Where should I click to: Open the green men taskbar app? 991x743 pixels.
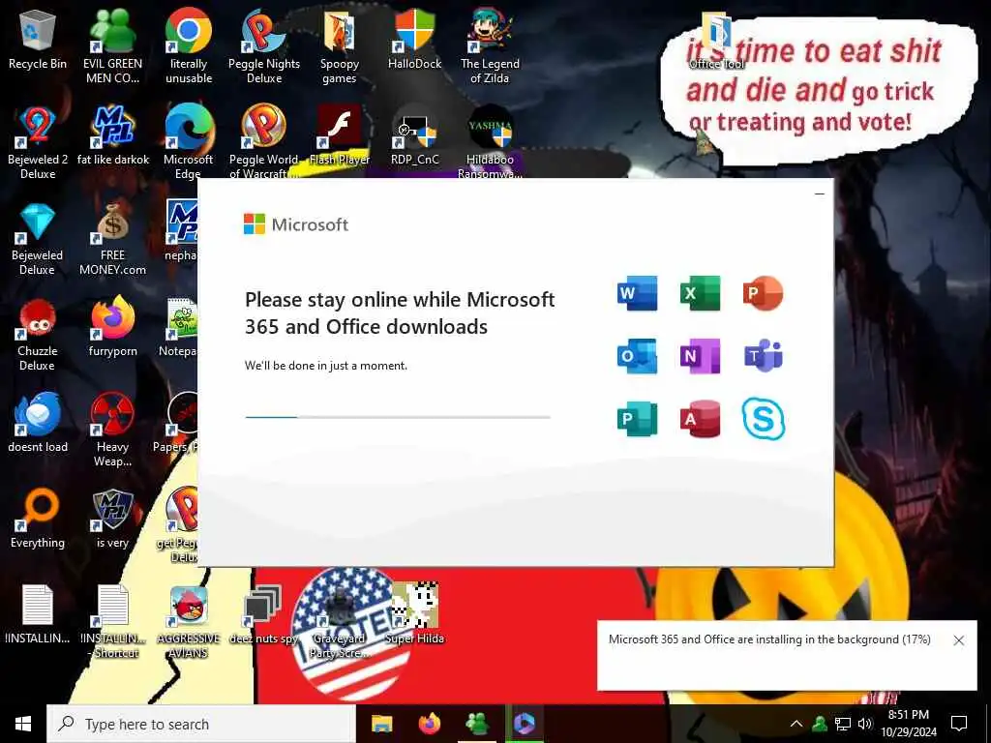click(476, 724)
